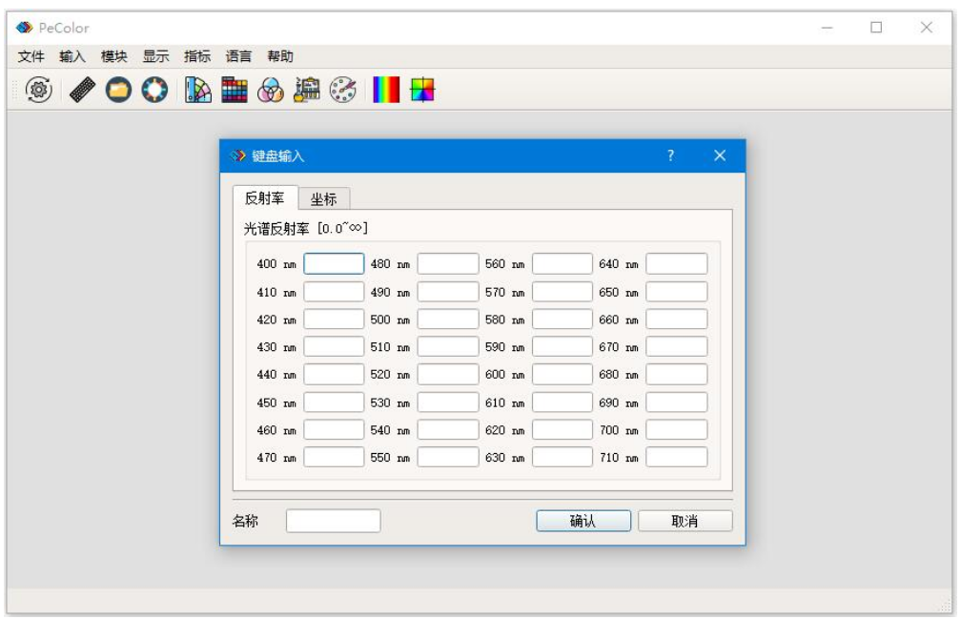
Task: Click the 430 nm input field
Action: [334, 347]
